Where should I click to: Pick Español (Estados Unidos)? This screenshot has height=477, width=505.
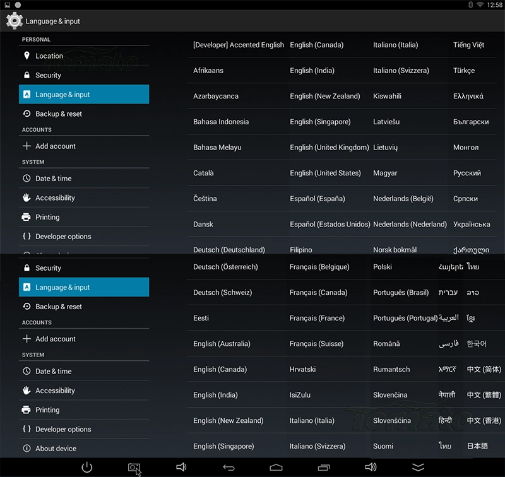pos(330,225)
